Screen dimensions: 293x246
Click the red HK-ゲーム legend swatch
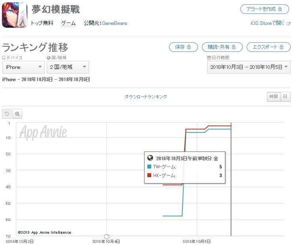pos(149,175)
